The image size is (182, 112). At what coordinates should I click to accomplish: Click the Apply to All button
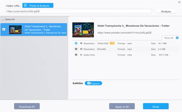[122, 106]
